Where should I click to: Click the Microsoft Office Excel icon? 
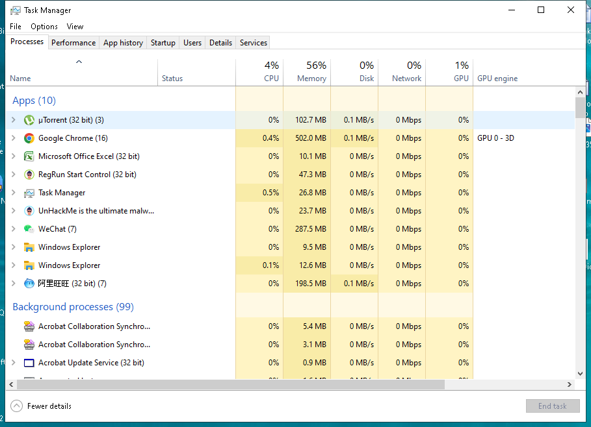click(29, 156)
